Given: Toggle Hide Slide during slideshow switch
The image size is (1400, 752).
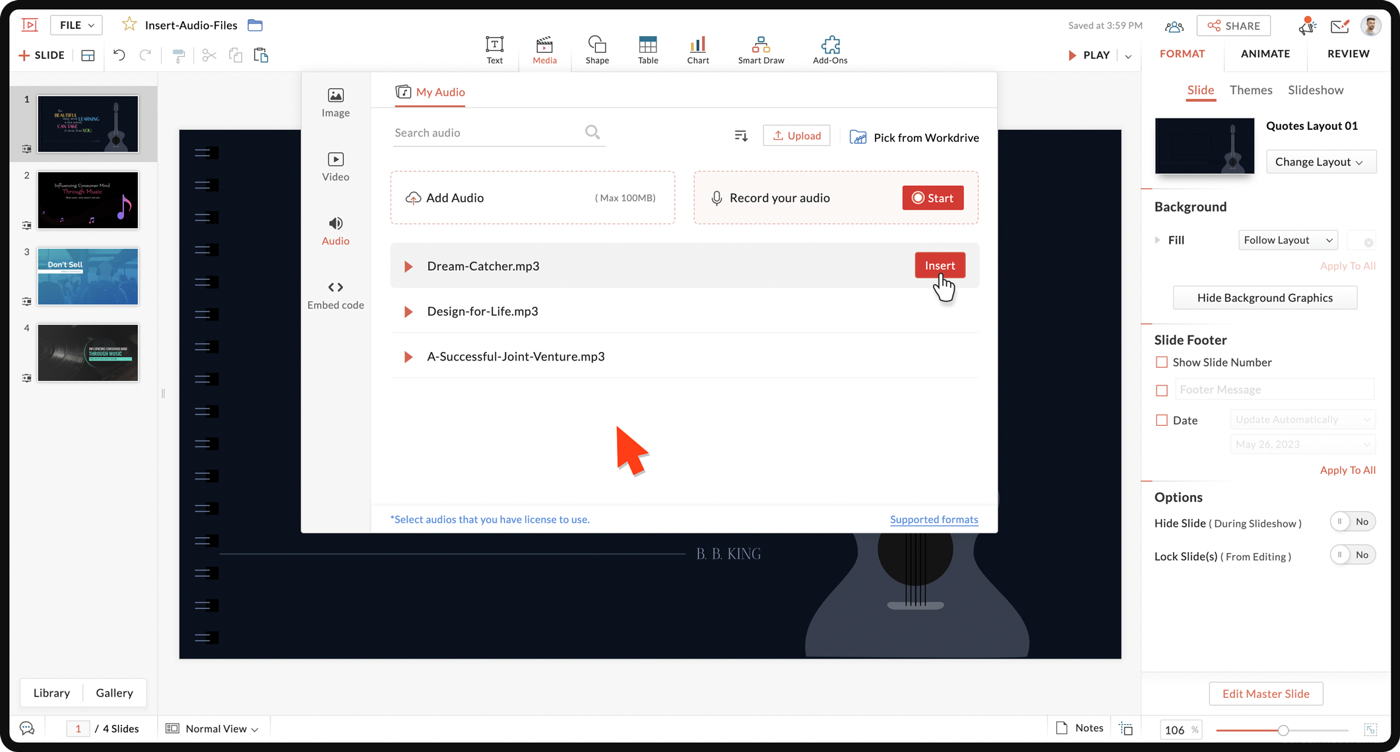Looking at the screenshot, I should click(1352, 521).
